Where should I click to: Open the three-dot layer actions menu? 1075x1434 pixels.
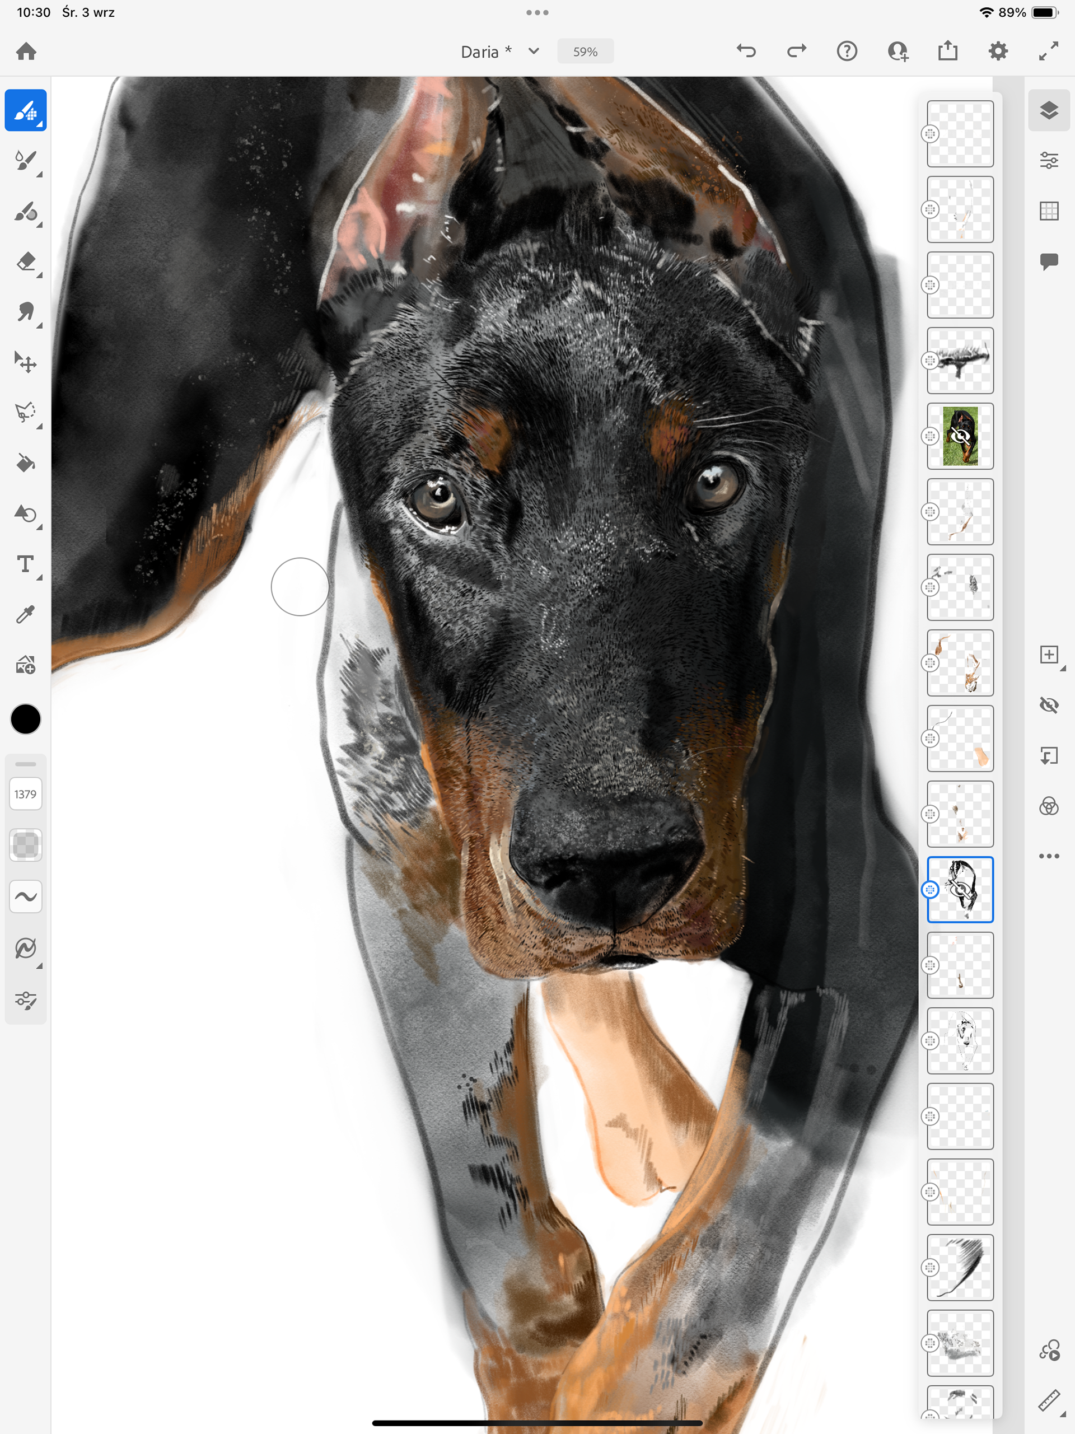click(x=1049, y=856)
